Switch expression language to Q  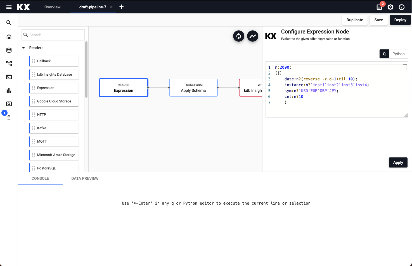[x=384, y=54]
